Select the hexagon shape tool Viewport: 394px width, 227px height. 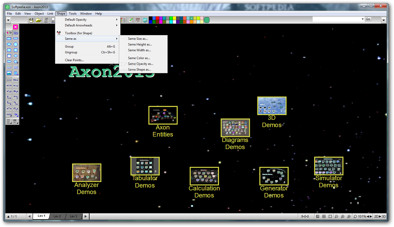[x=9, y=61]
